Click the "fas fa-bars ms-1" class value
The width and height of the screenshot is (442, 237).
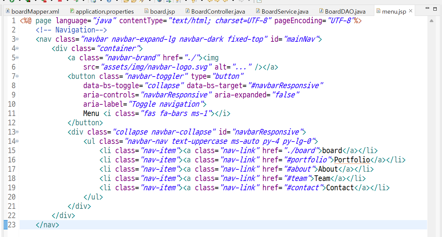click(x=177, y=113)
